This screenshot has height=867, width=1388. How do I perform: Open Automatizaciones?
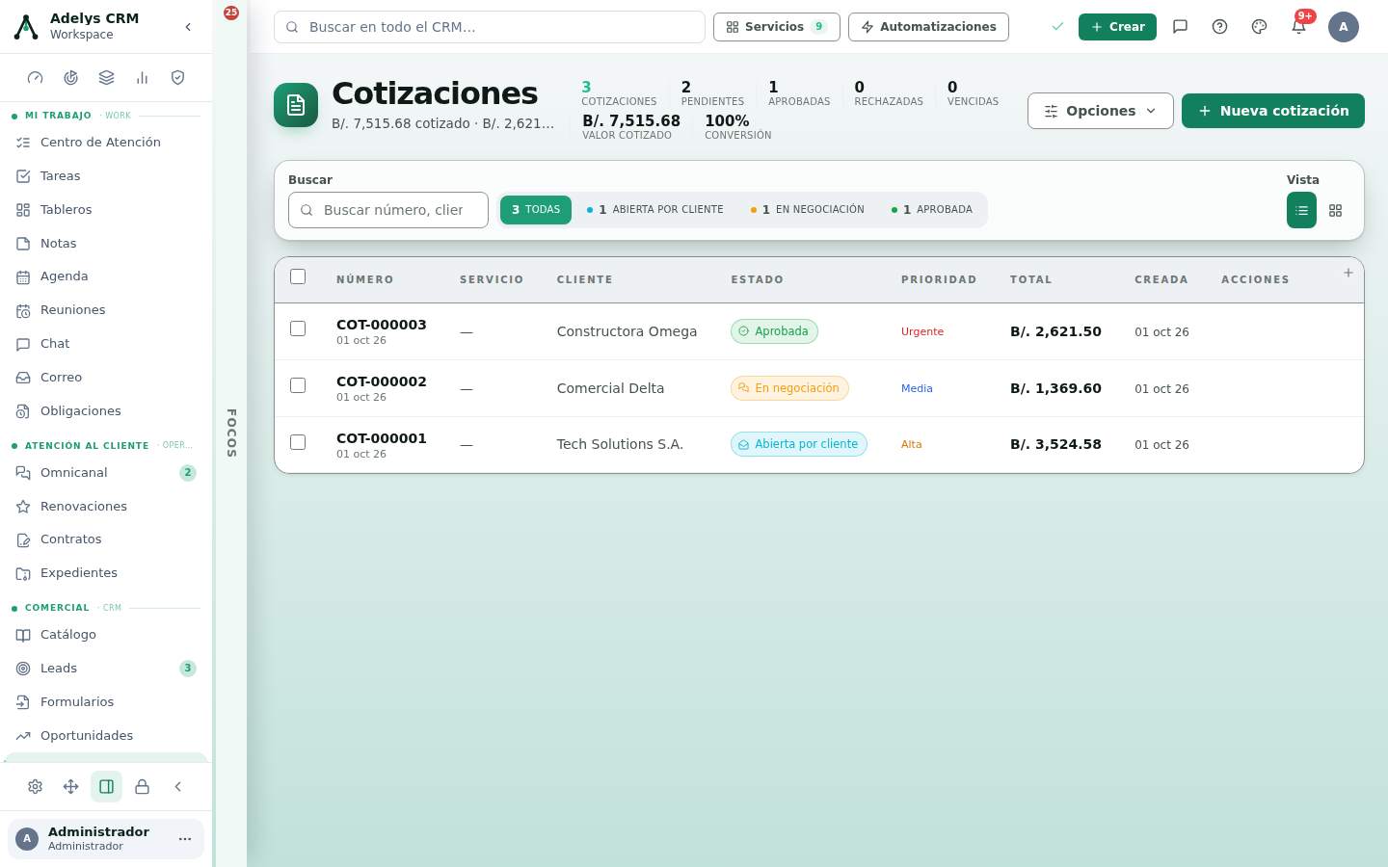click(928, 27)
